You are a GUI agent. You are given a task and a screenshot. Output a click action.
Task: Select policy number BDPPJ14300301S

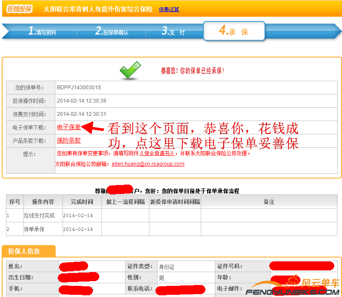[79, 88]
